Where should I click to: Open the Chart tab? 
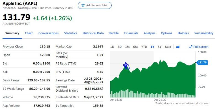(29, 33)
